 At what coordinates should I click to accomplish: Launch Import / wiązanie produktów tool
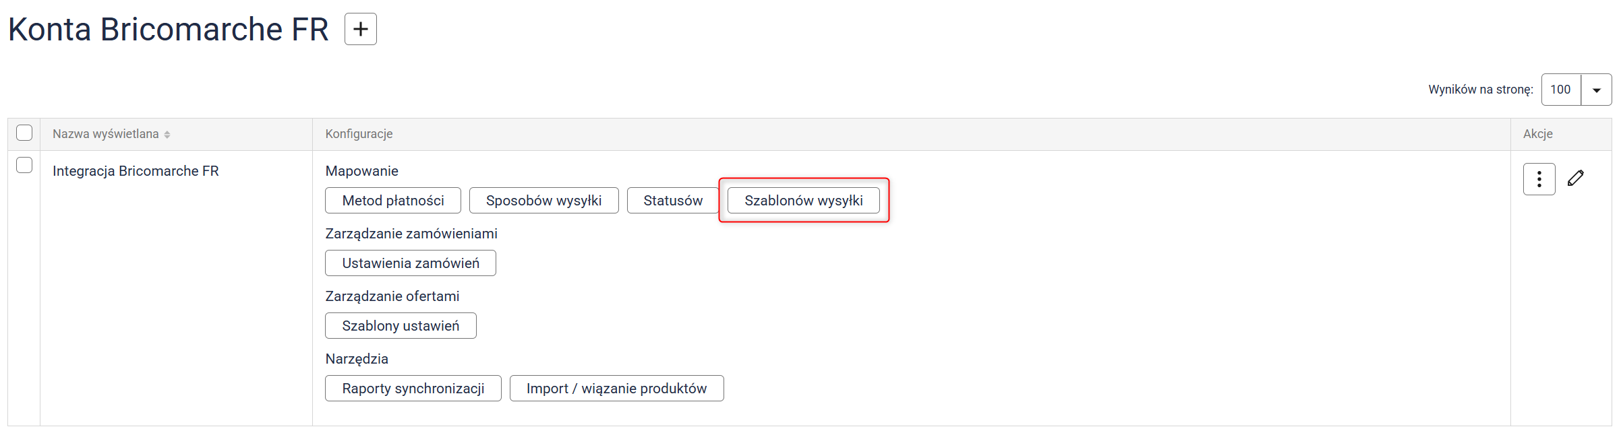(x=616, y=389)
